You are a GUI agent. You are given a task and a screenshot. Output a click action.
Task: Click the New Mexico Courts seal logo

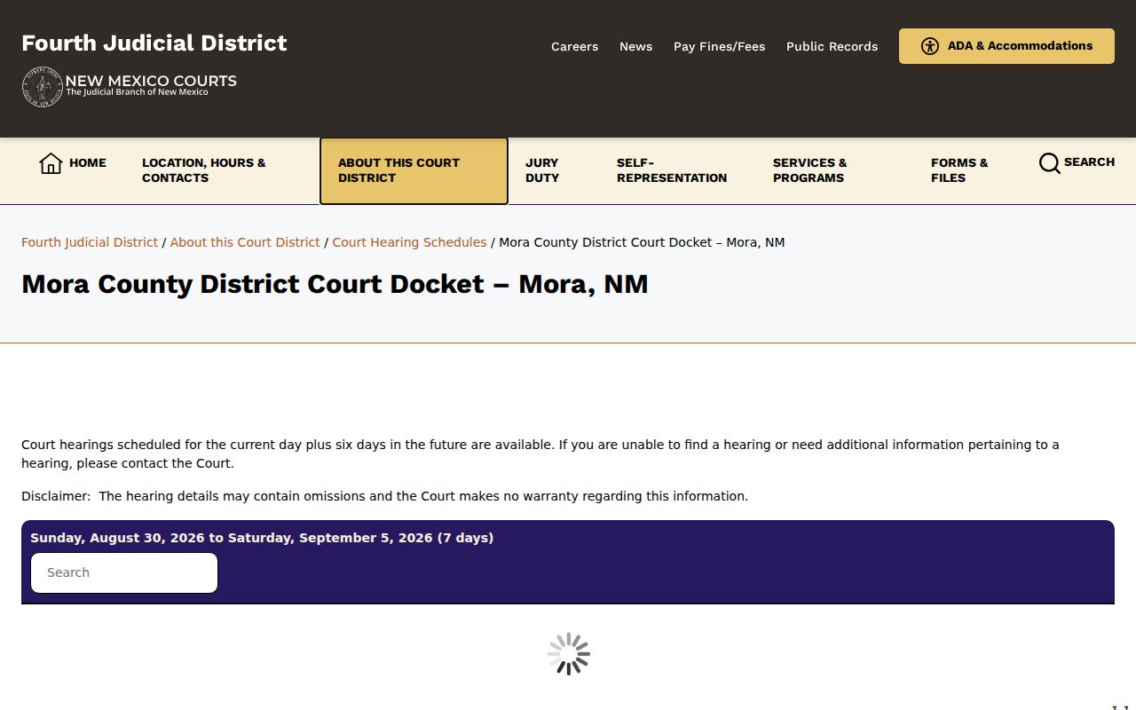pyautogui.click(x=43, y=86)
